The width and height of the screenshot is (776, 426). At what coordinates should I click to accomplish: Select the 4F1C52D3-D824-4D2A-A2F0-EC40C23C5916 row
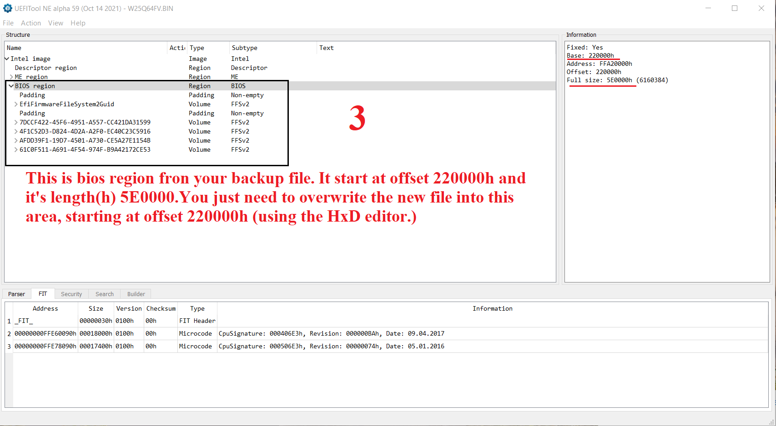pos(280,131)
